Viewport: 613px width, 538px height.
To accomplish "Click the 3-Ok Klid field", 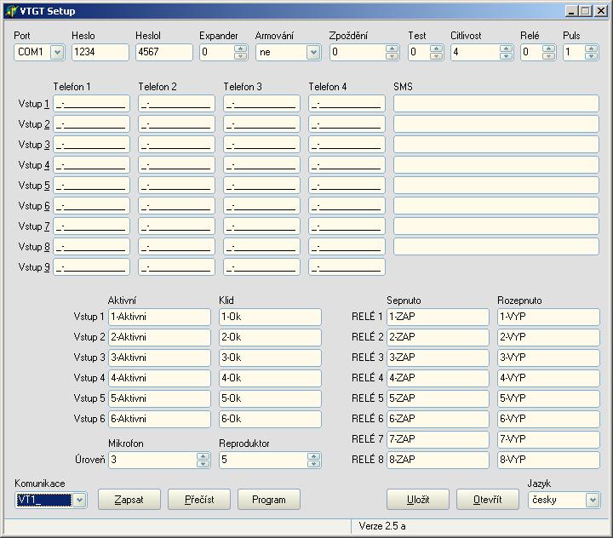I will click(x=270, y=358).
